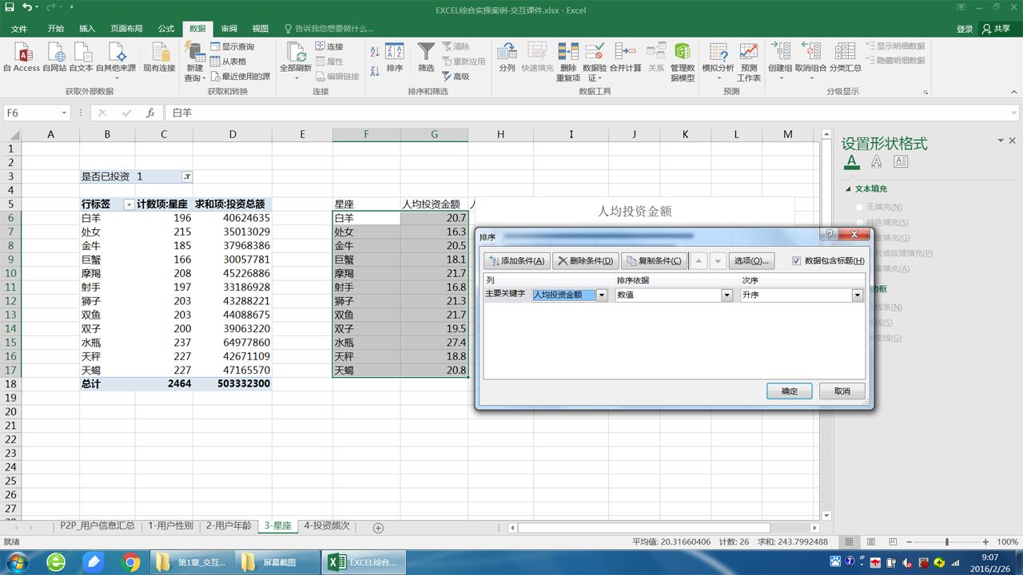This screenshot has width=1023, height=575.
Task: Open 主要关键字 column dropdown in the 排序 dialog
Action: point(602,295)
